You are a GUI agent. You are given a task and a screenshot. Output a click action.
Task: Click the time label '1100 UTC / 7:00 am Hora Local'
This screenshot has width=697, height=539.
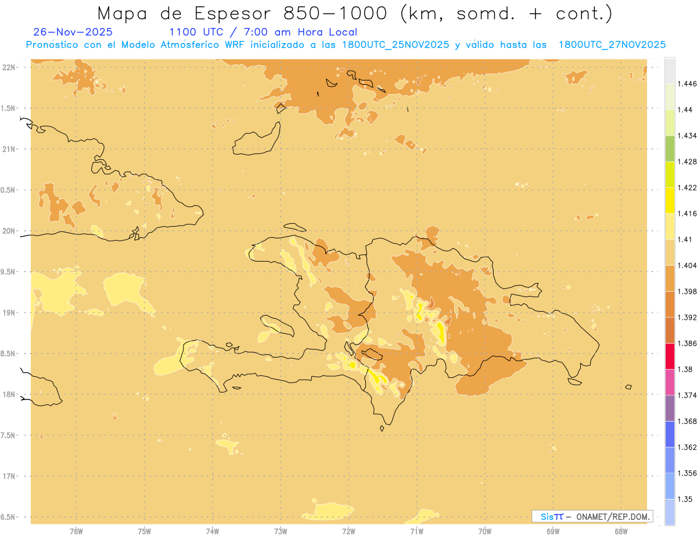click(x=263, y=33)
